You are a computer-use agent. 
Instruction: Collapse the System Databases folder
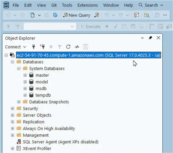19,68
